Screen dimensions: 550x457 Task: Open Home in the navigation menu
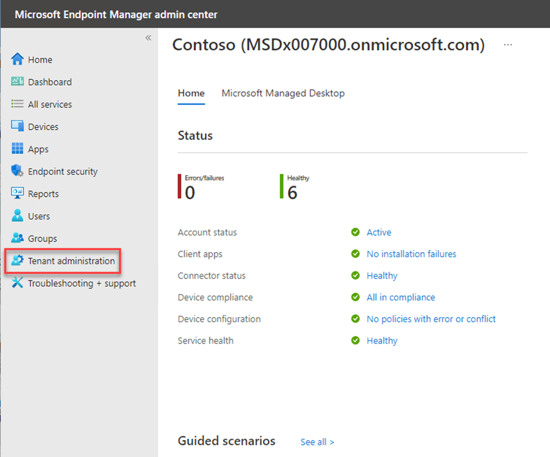tap(40, 60)
